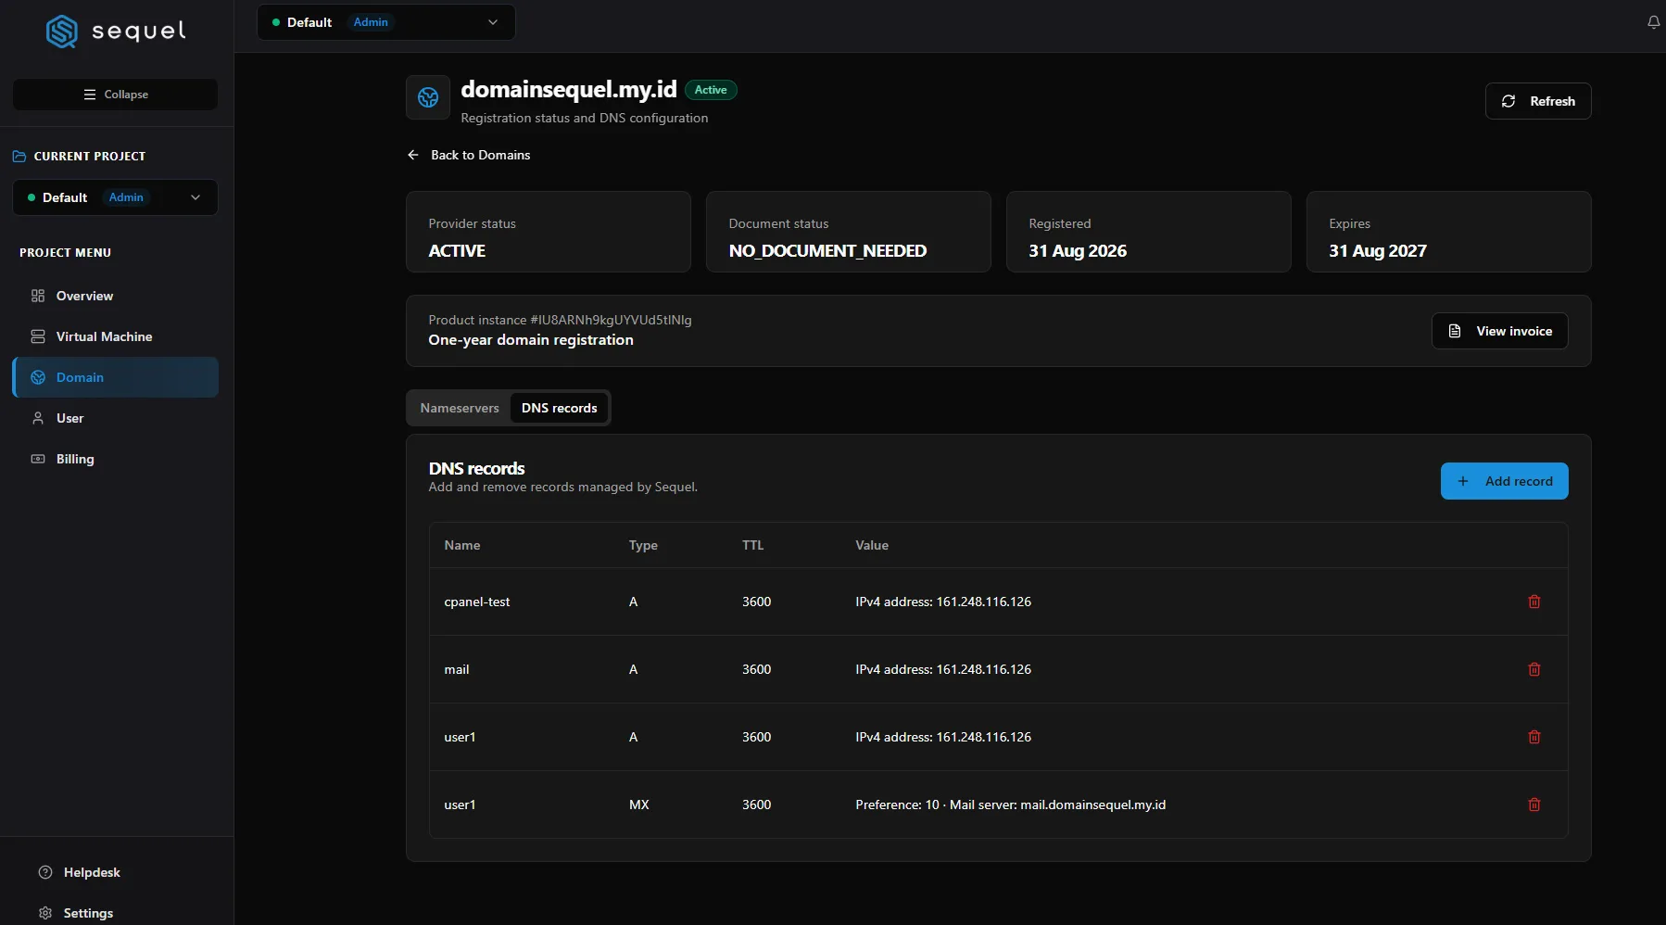Open the sidebar Default project selector chevron
The width and height of the screenshot is (1666, 925).
[x=196, y=197]
